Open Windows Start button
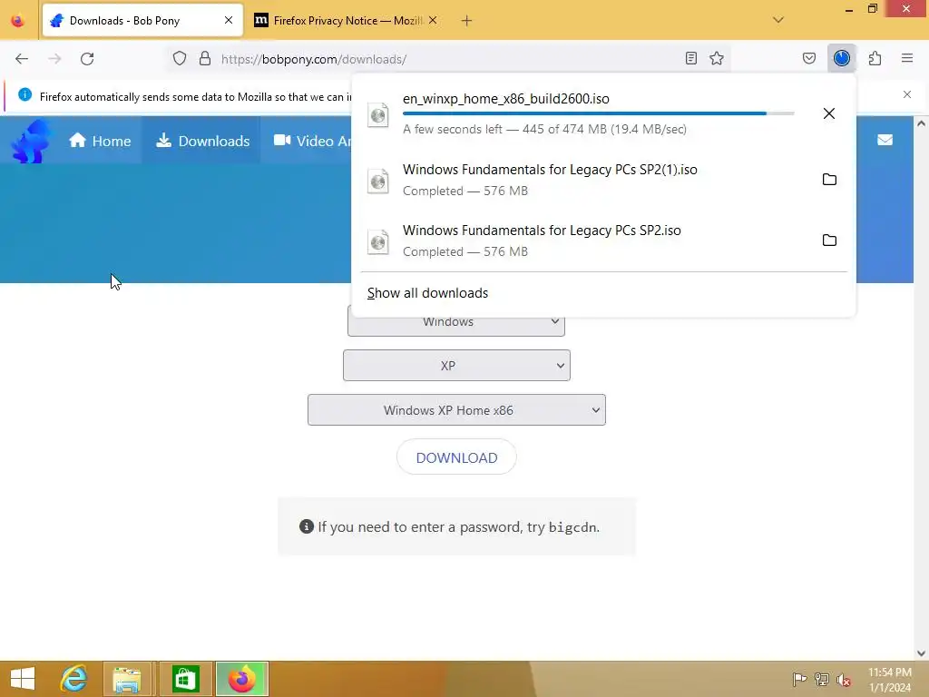The height and width of the screenshot is (697, 929). pos(23,679)
